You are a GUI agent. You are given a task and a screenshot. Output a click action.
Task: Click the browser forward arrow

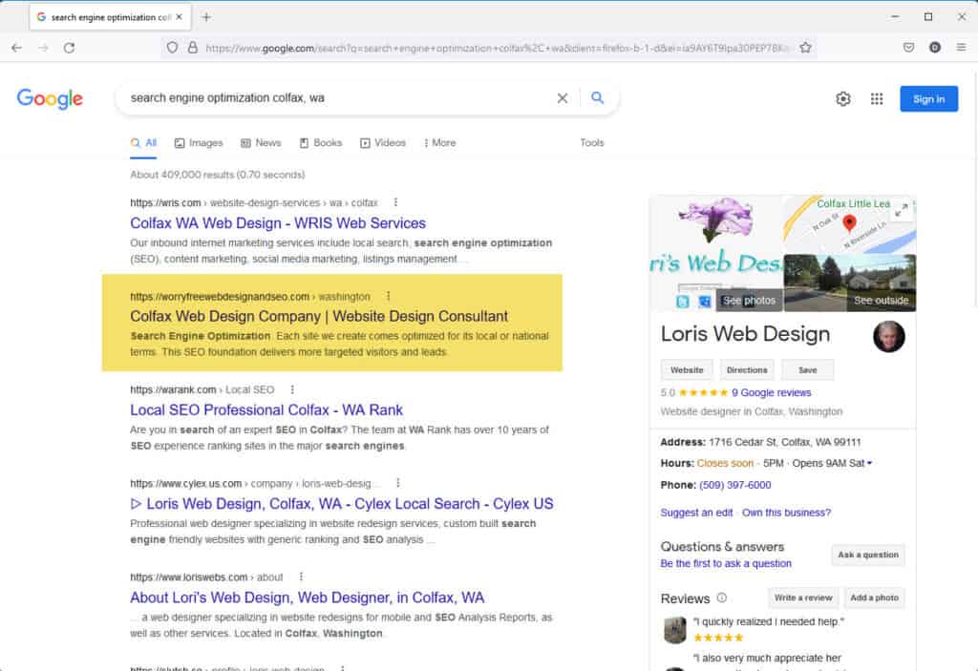click(43, 48)
